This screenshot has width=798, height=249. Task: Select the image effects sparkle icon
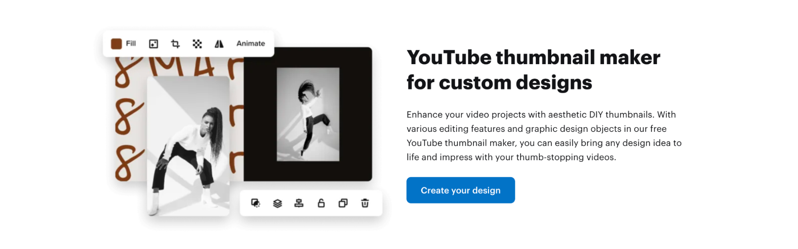pos(154,44)
